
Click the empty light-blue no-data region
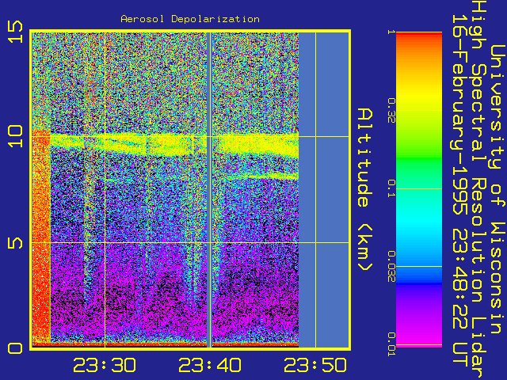tap(324, 189)
